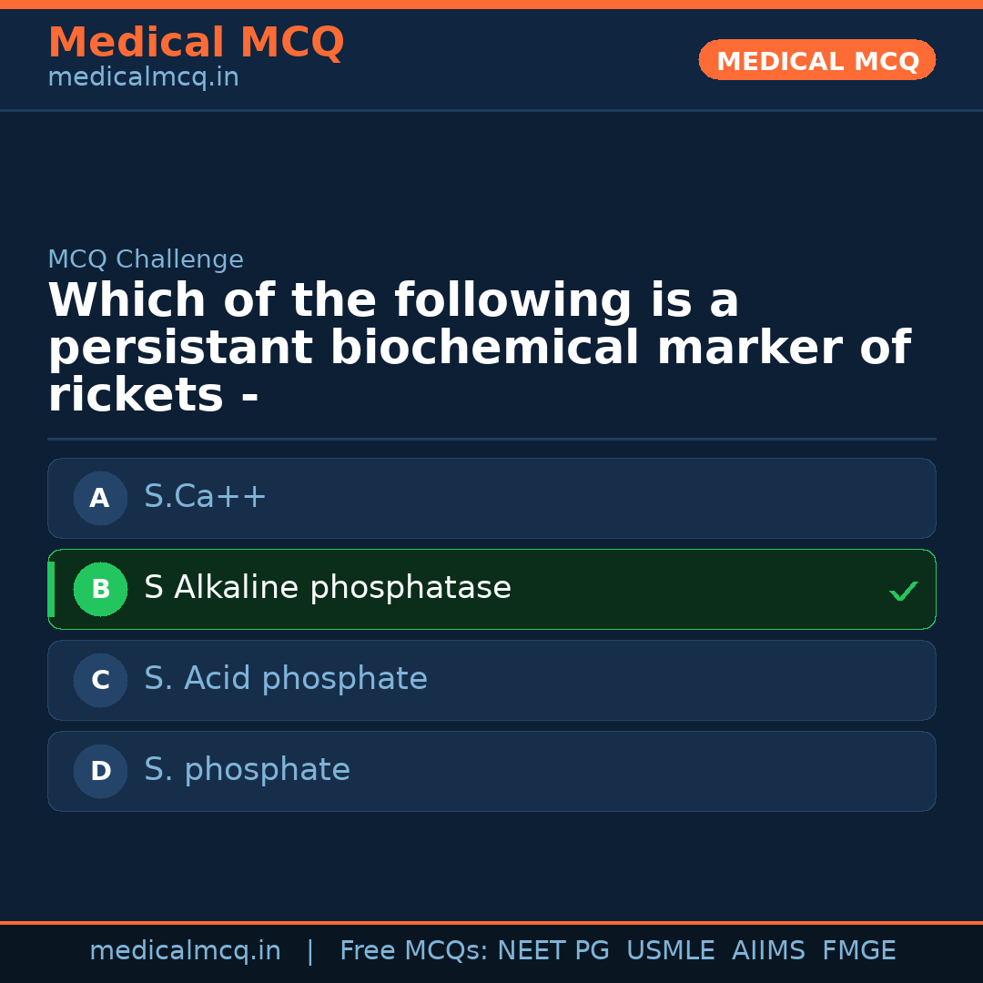Click the circular A letter badge

[100, 498]
